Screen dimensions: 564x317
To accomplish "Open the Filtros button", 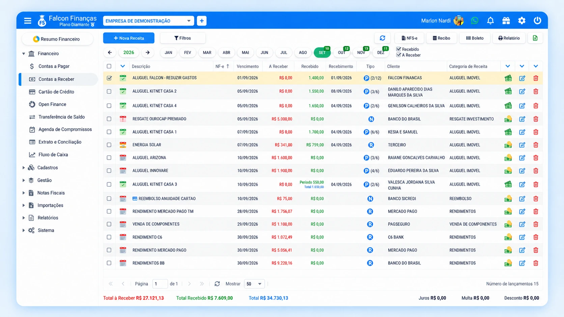I will tap(183, 38).
